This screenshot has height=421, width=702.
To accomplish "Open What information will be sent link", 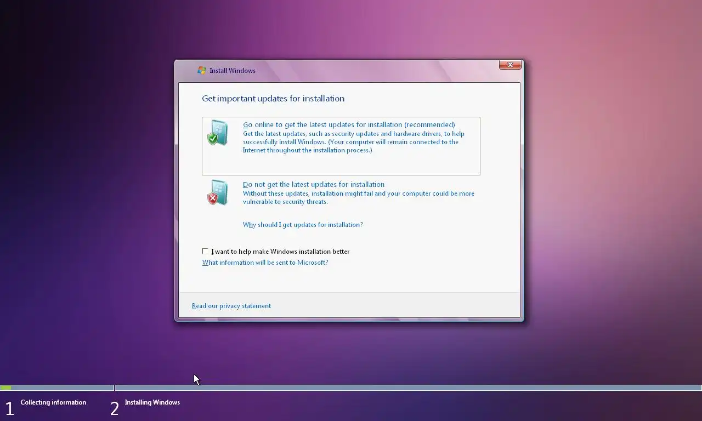I will pos(265,263).
